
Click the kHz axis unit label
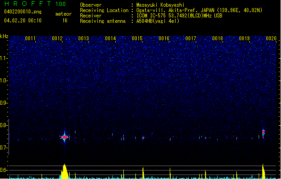(4, 36)
